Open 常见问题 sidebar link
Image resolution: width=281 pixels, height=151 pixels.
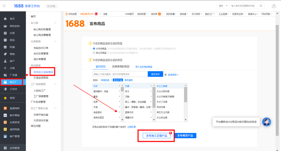pyautogui.click(x=36, y=126)
